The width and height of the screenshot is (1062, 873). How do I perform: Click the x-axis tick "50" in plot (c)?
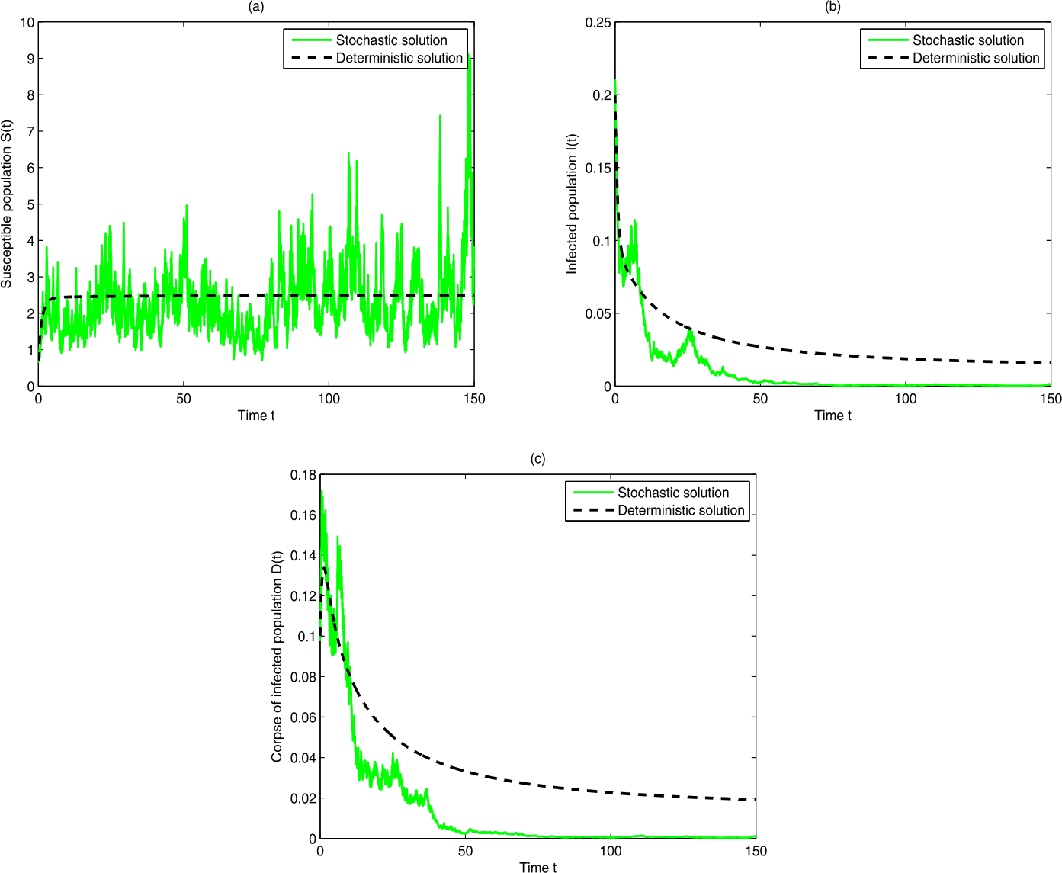[x=465, y=851]
